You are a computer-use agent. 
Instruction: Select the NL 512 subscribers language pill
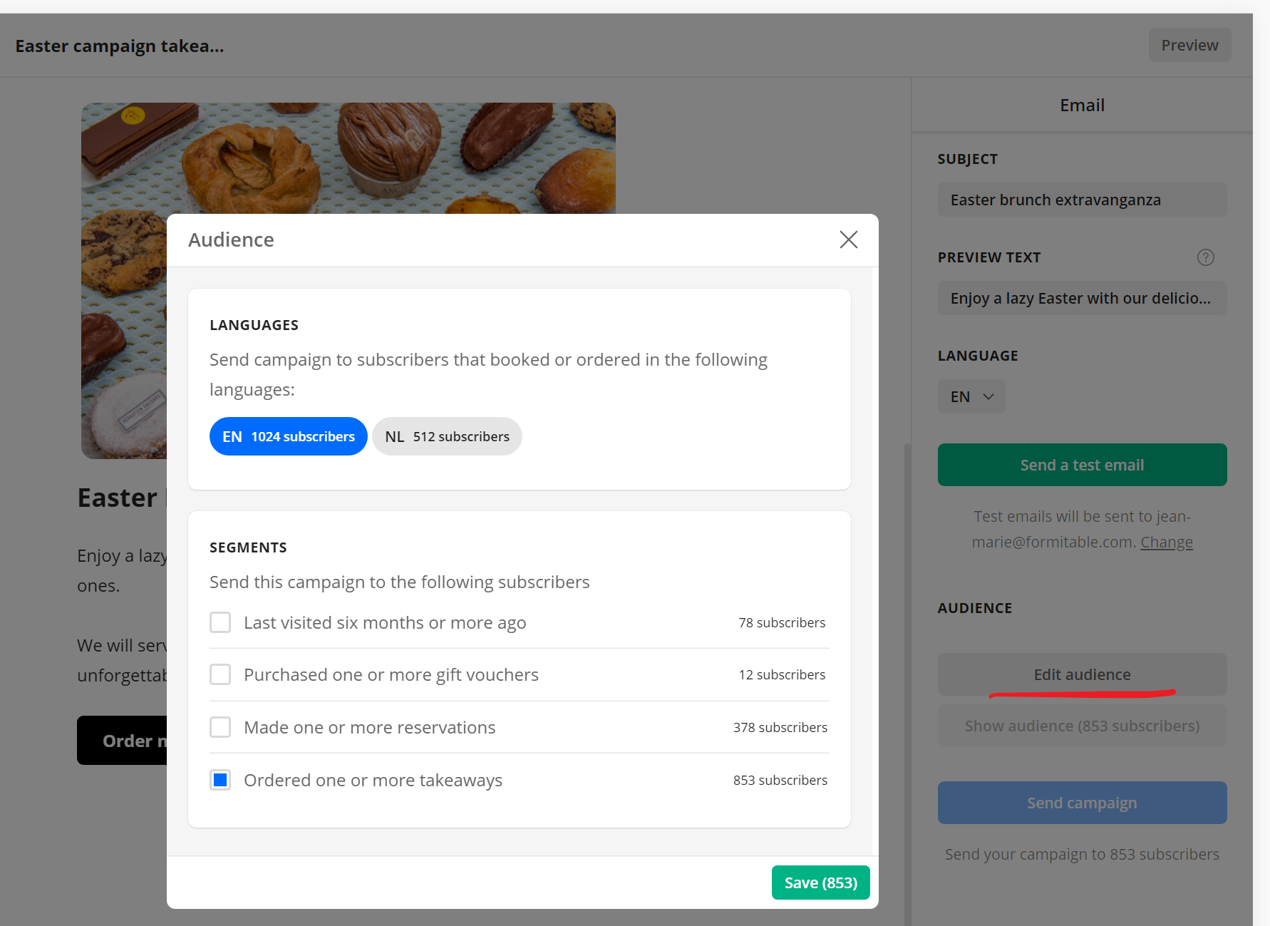point(447,436)
